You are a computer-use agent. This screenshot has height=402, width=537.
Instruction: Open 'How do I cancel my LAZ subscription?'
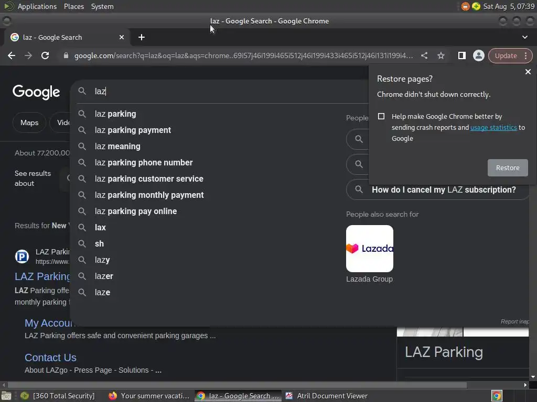(438, 189)
